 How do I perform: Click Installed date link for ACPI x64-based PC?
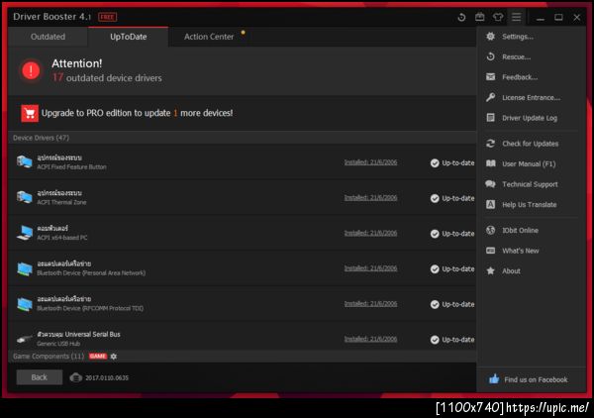coord(370,233)
